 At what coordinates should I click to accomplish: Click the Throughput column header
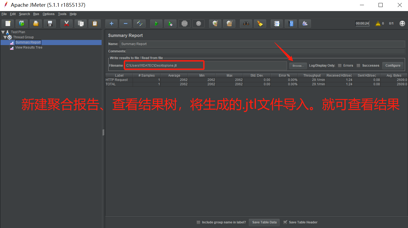[x=312, y=76]
